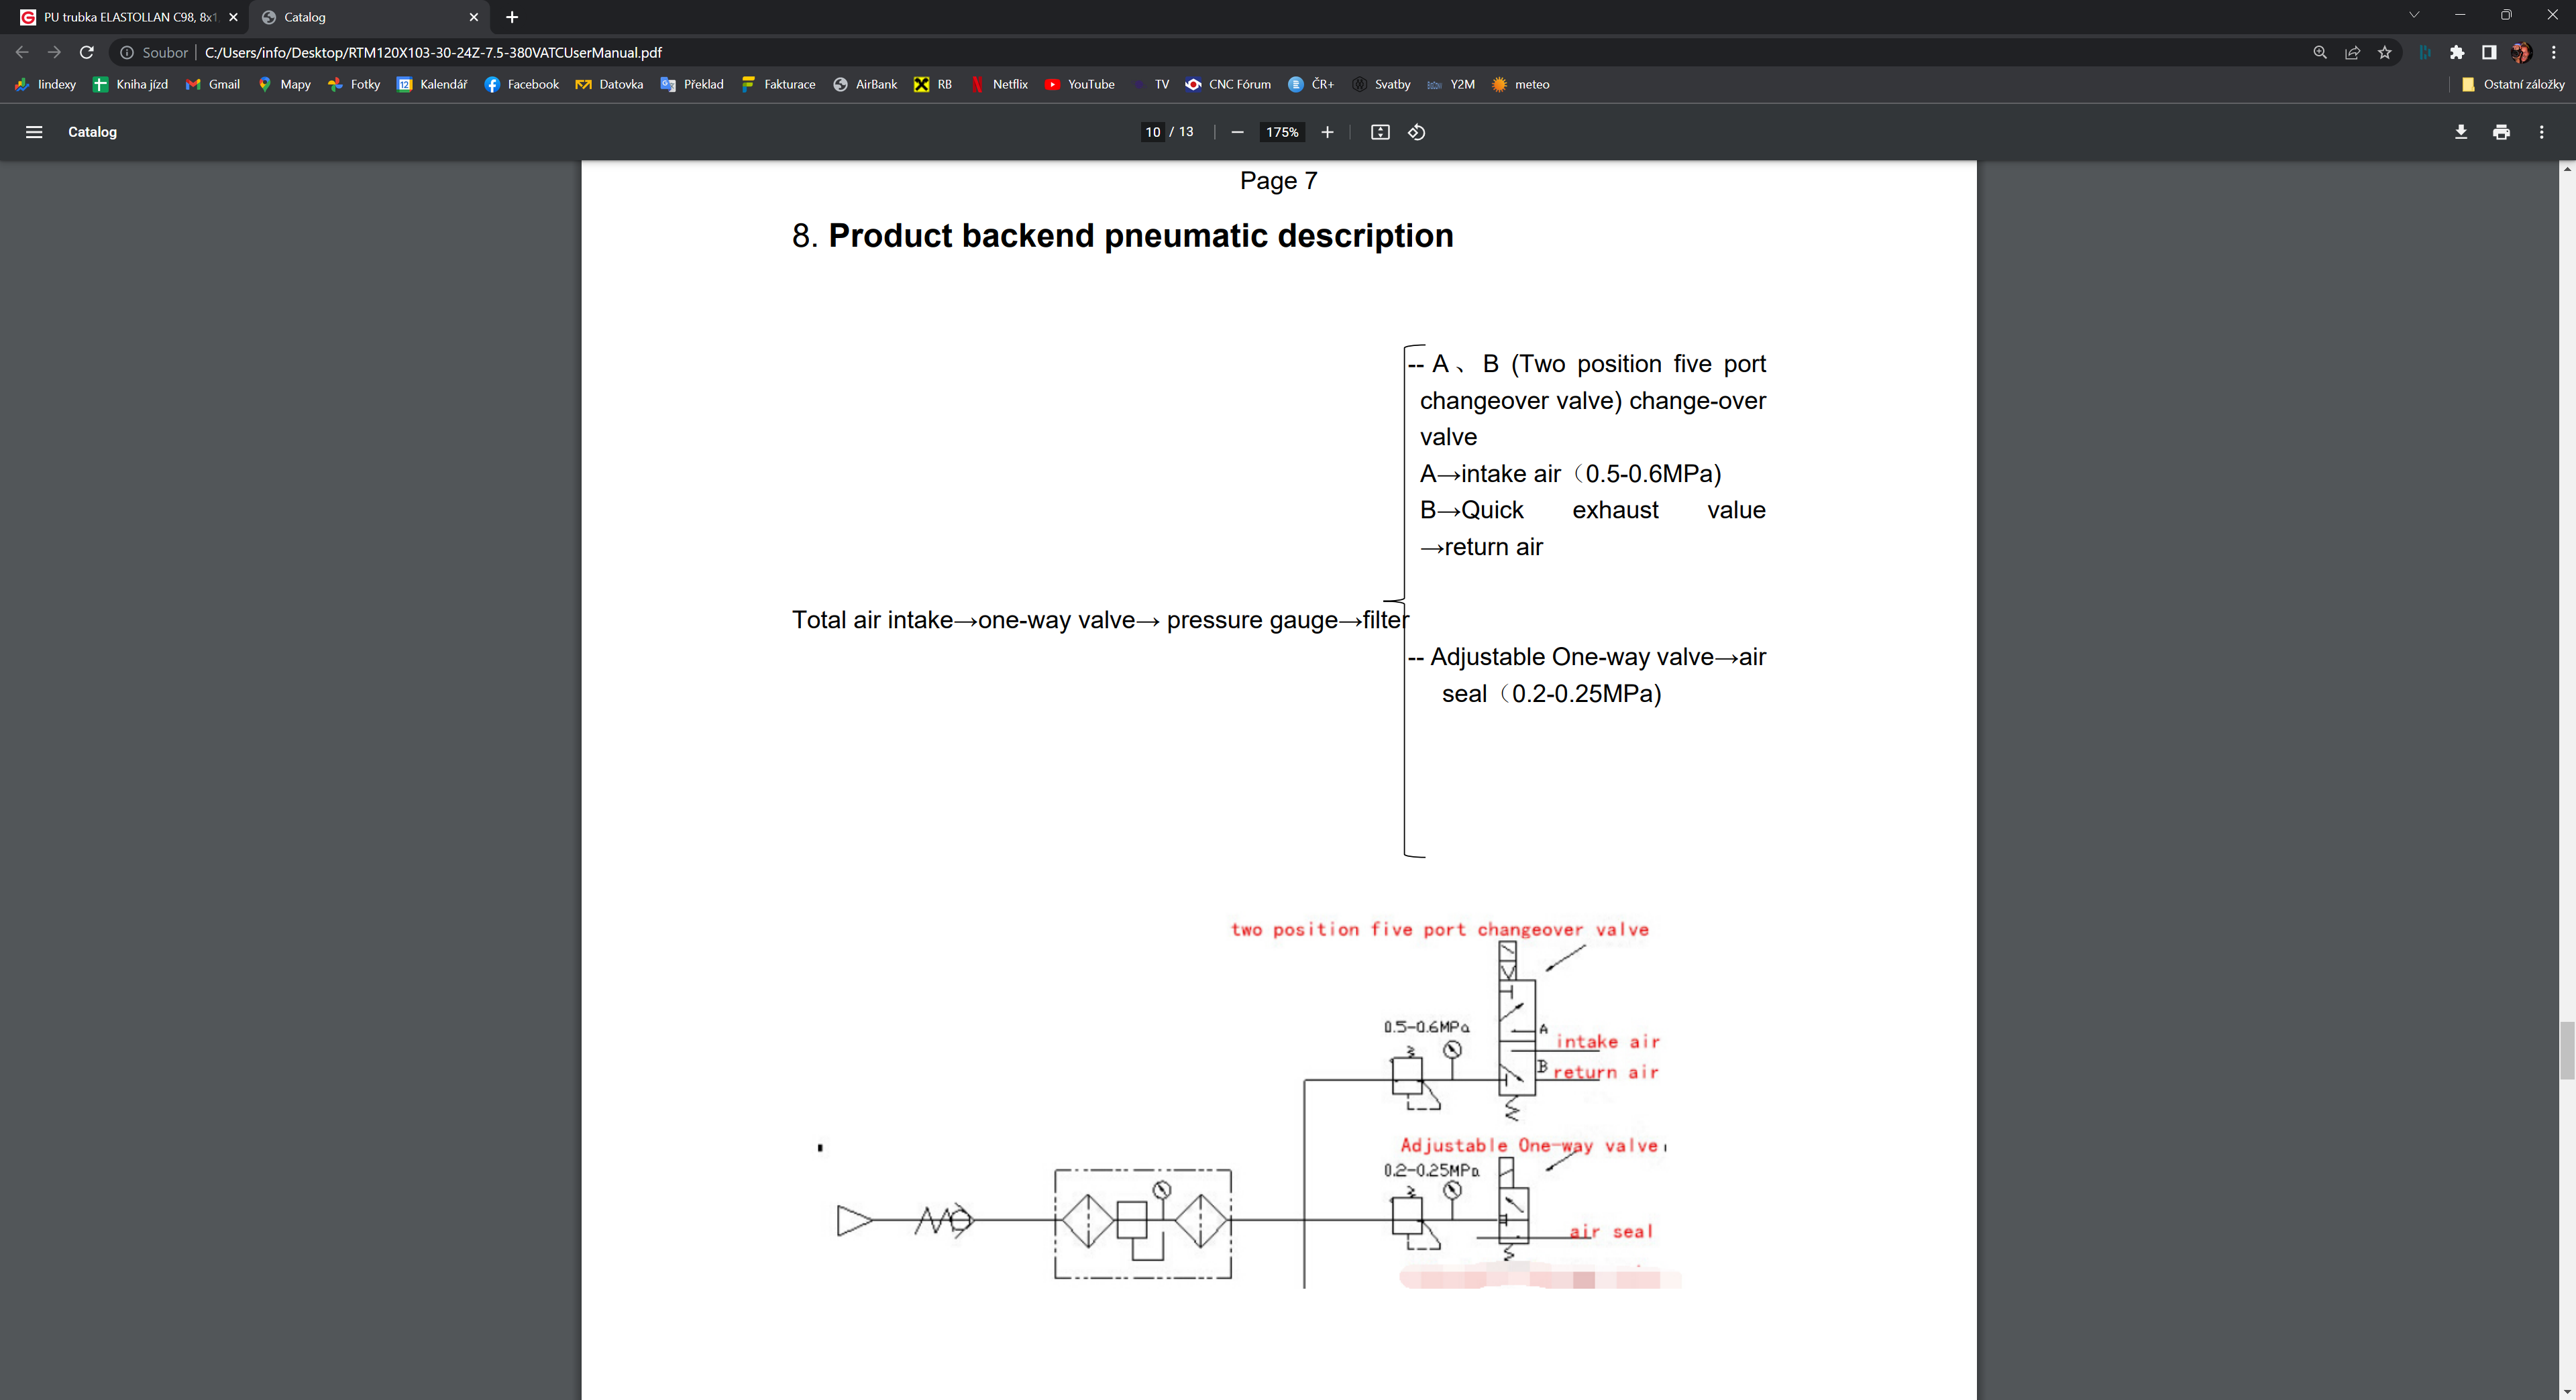Open PDF viewer more actions menu

(2541, 132)
